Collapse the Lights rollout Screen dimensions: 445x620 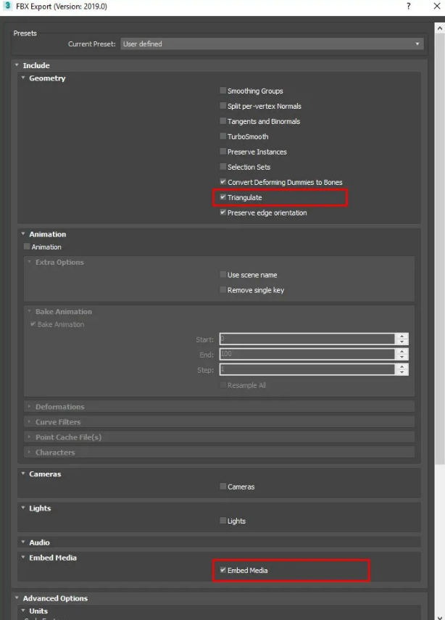23,508
